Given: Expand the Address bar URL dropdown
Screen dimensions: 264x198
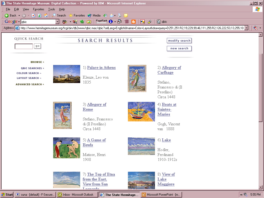Looking at the screenshot, I should (246, 28).
